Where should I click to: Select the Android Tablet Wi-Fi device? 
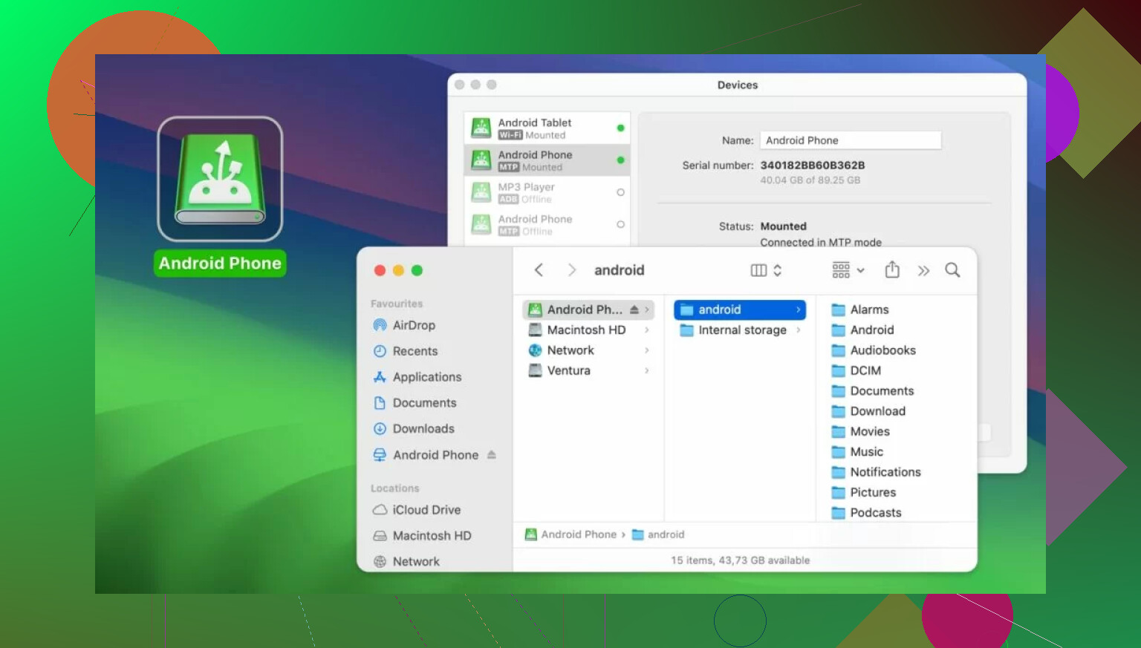point(547,128)
